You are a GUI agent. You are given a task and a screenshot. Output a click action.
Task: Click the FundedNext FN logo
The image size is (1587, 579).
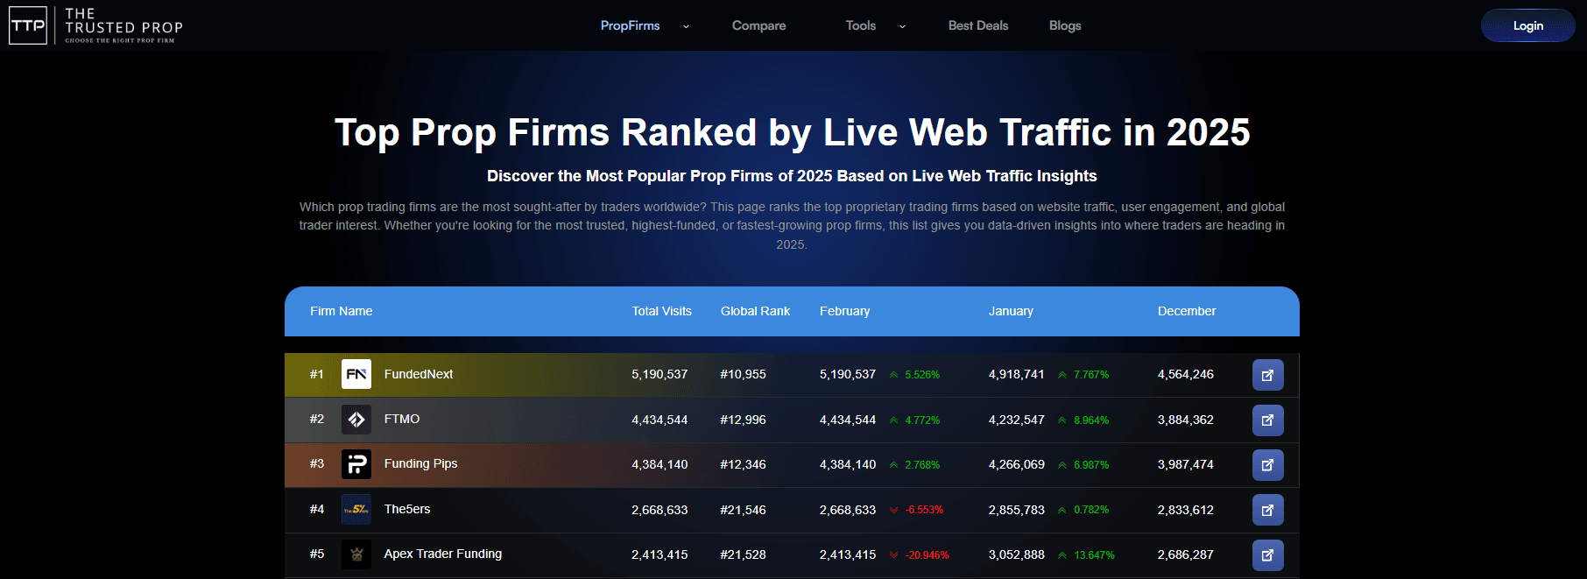[356, 374]
